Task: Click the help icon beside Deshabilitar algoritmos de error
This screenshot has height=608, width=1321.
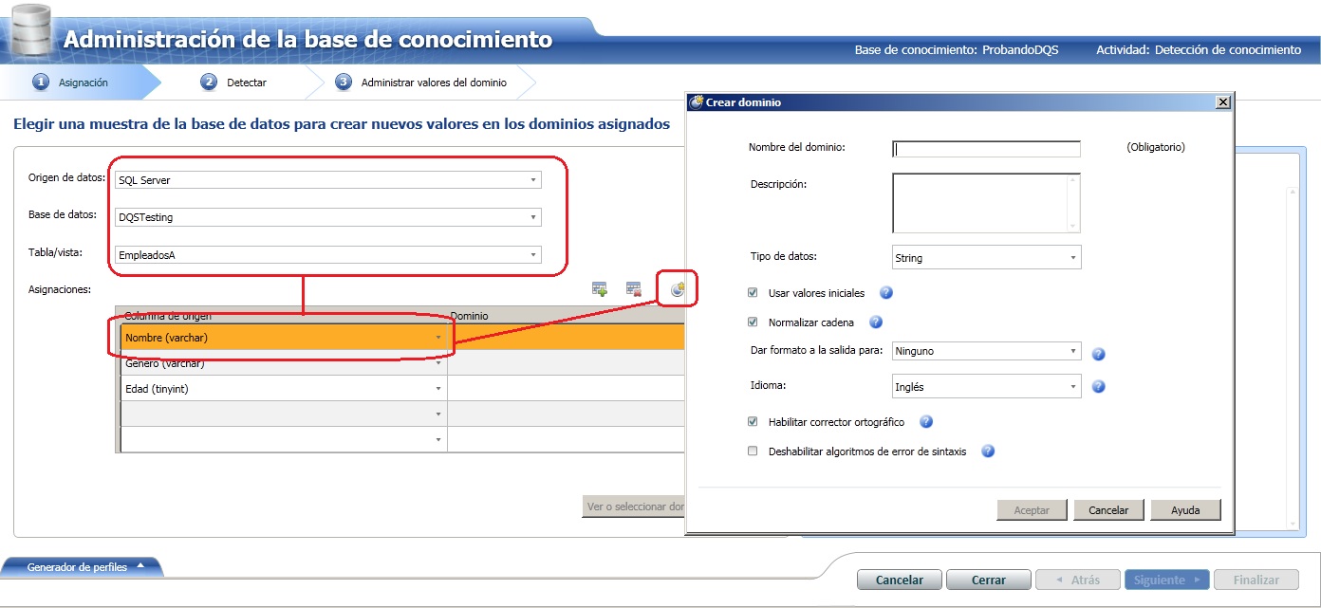Action: (x=987, y=452)
